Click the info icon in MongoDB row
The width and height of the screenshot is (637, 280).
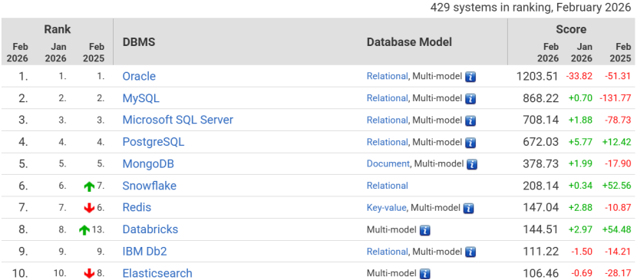(x=472, y=164)
